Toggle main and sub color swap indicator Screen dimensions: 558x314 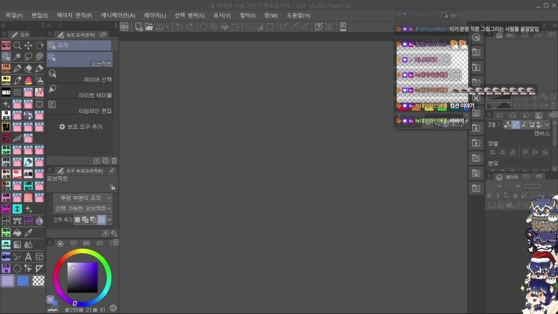(52, 301)
